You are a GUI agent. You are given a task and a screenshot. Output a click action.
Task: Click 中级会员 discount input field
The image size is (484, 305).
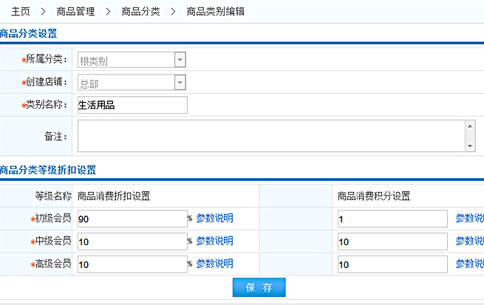(x=132, y=241)
